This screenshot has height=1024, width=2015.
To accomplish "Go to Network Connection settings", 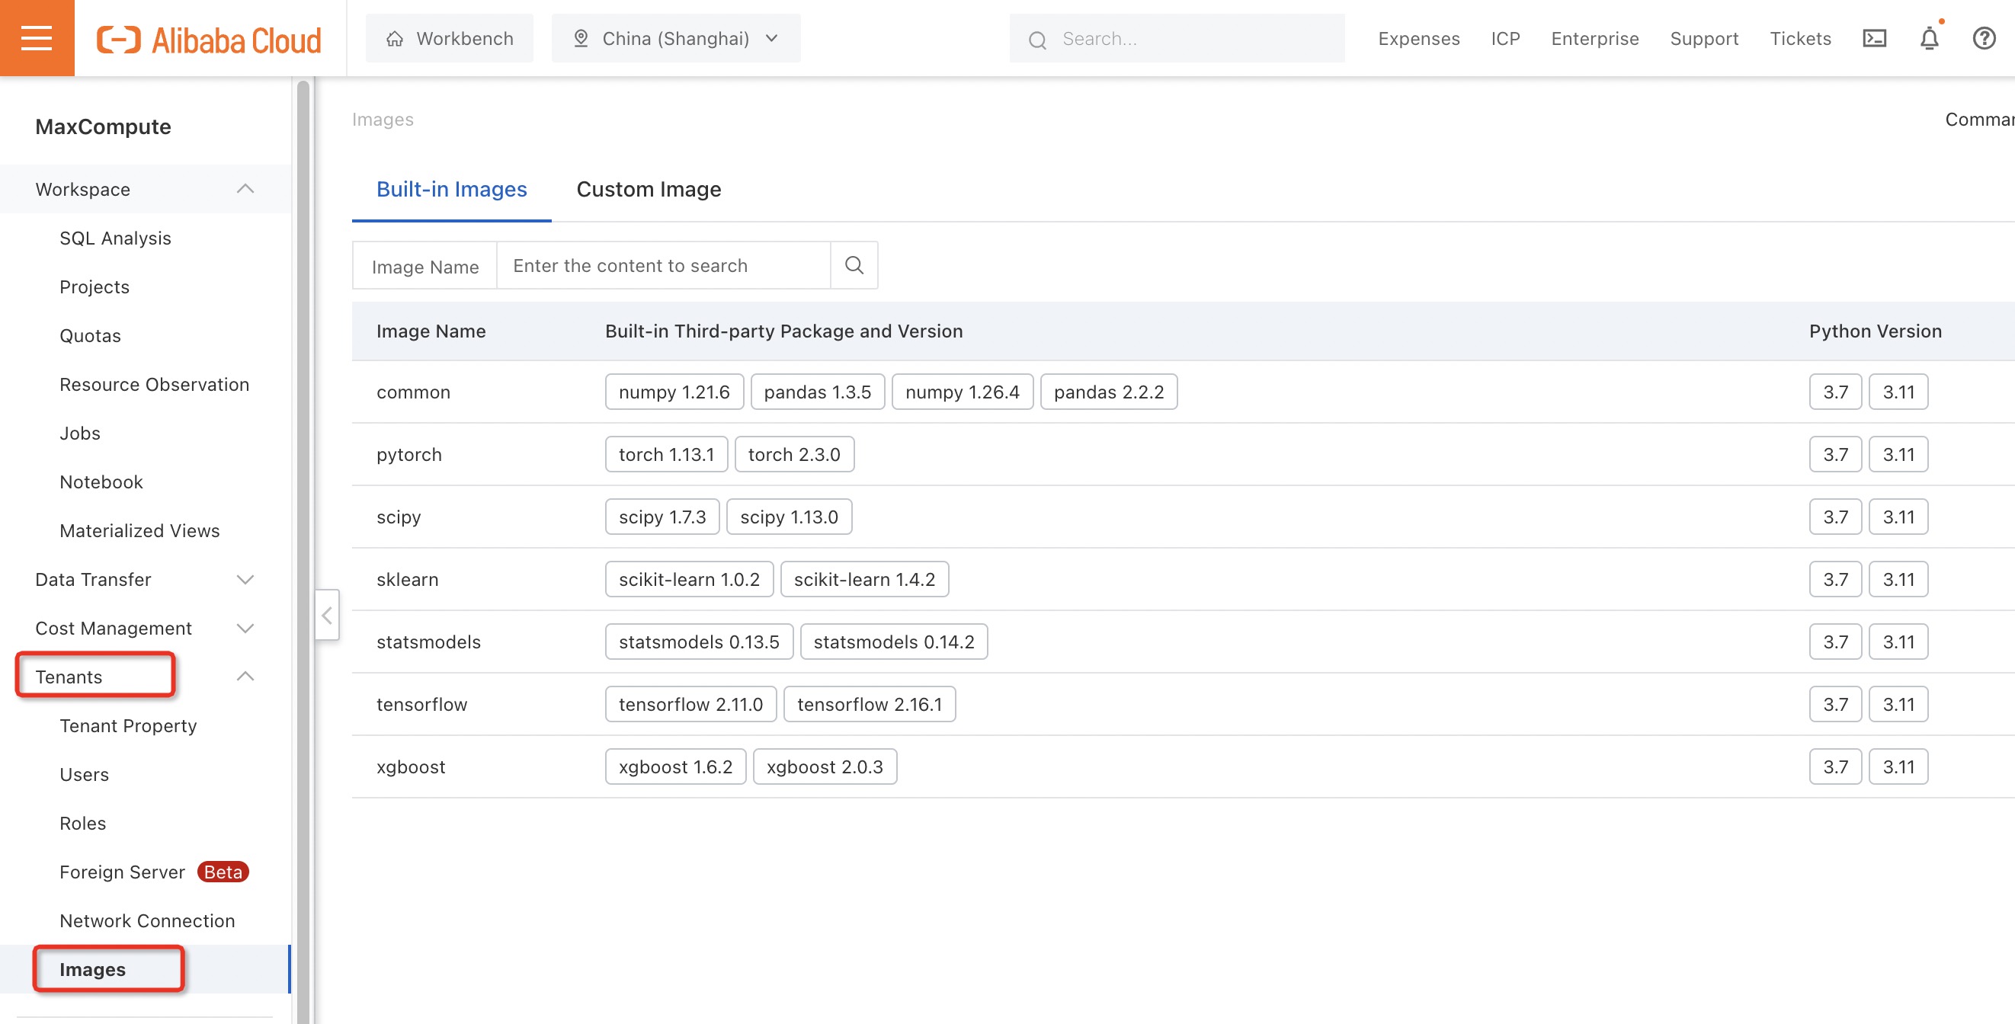I will (x=147, y=920).
